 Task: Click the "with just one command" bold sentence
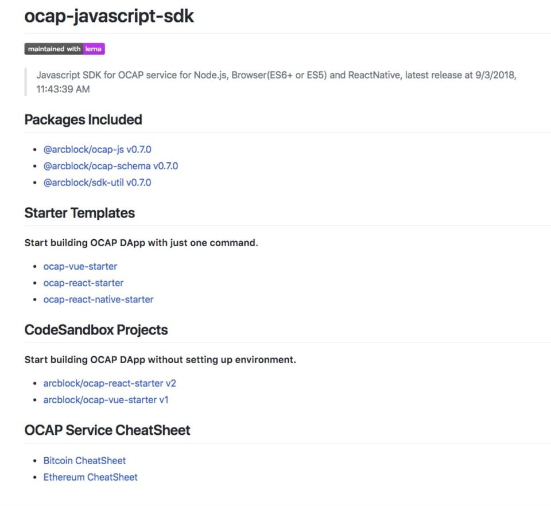(141, 243)
